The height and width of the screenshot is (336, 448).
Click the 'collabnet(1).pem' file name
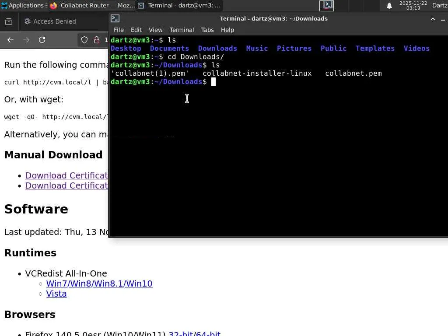click(x=150, y=73)
